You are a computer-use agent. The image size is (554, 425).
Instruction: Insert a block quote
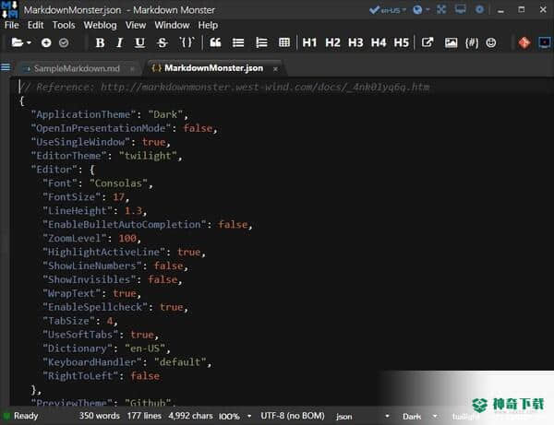[215, 43]
